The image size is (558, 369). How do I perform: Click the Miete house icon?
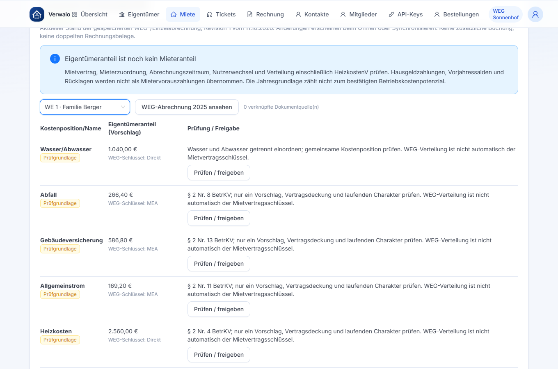(x=174, y=14)
